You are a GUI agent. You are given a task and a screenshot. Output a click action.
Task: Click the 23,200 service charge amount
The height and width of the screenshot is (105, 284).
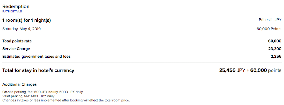point(275,49)
